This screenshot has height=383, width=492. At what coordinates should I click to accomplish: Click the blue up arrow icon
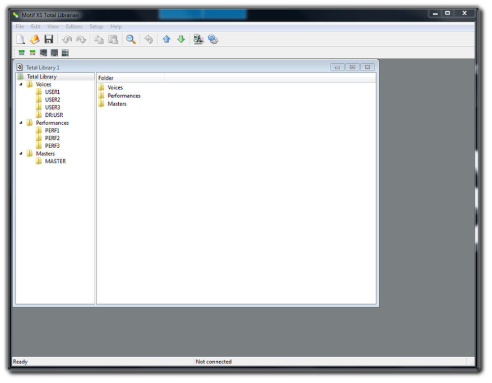(166, 39)
